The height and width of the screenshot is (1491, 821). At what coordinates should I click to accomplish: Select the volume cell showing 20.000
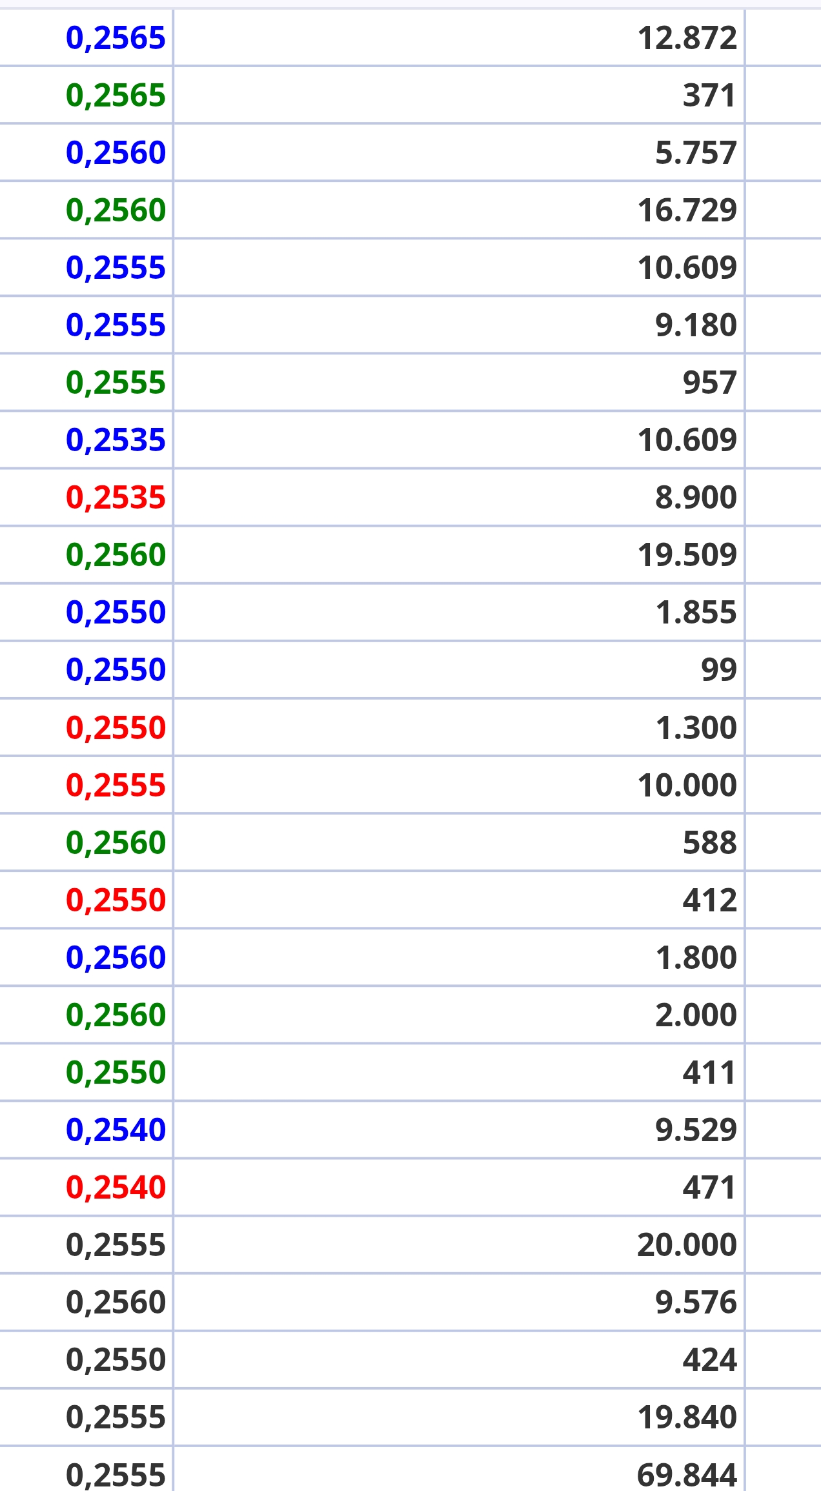point(687,1245)
